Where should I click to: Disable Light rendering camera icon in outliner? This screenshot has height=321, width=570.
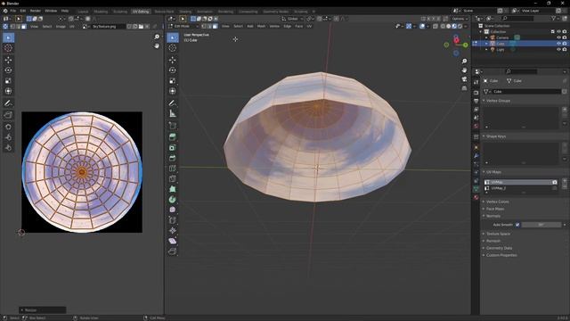(x=565, y=49)
